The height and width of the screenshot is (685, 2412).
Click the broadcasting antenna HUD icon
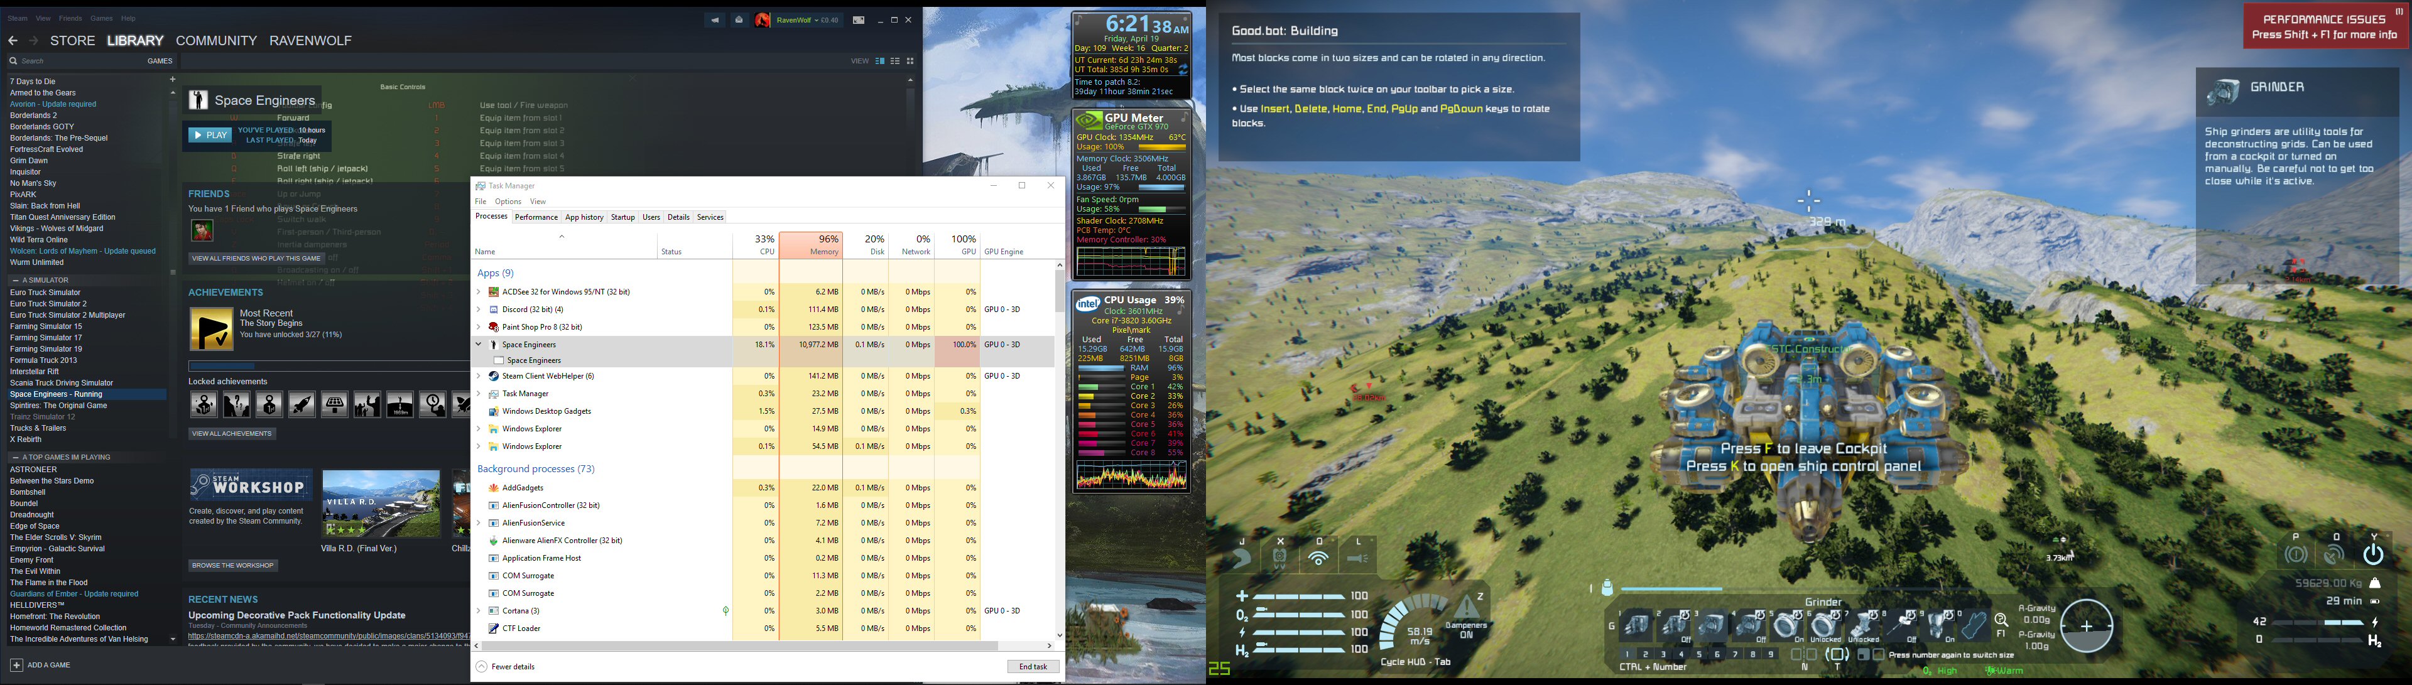click(1319, 559)
